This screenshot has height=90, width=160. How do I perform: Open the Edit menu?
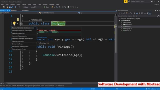(2, 4)
